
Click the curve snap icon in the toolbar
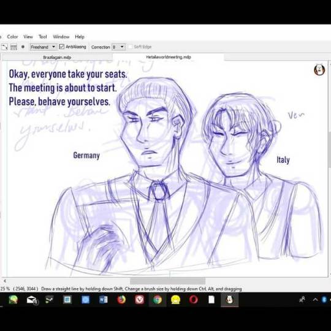click(4, 47)
